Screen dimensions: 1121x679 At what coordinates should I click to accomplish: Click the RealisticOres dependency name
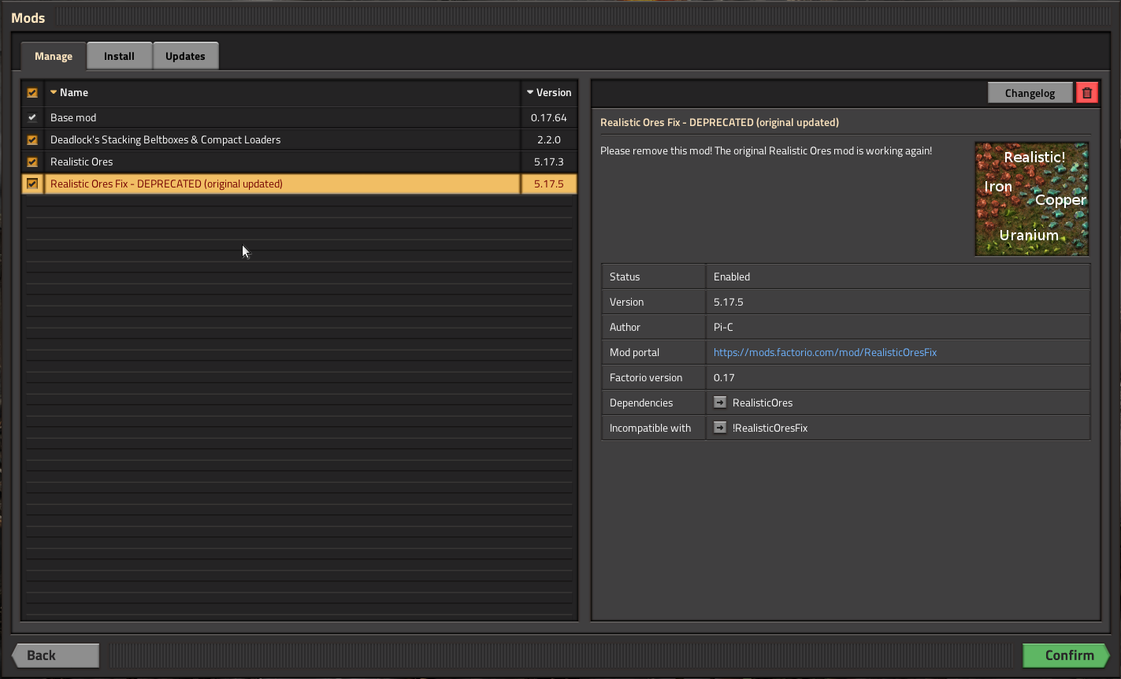pyautogui.click(x=763, y=403)
